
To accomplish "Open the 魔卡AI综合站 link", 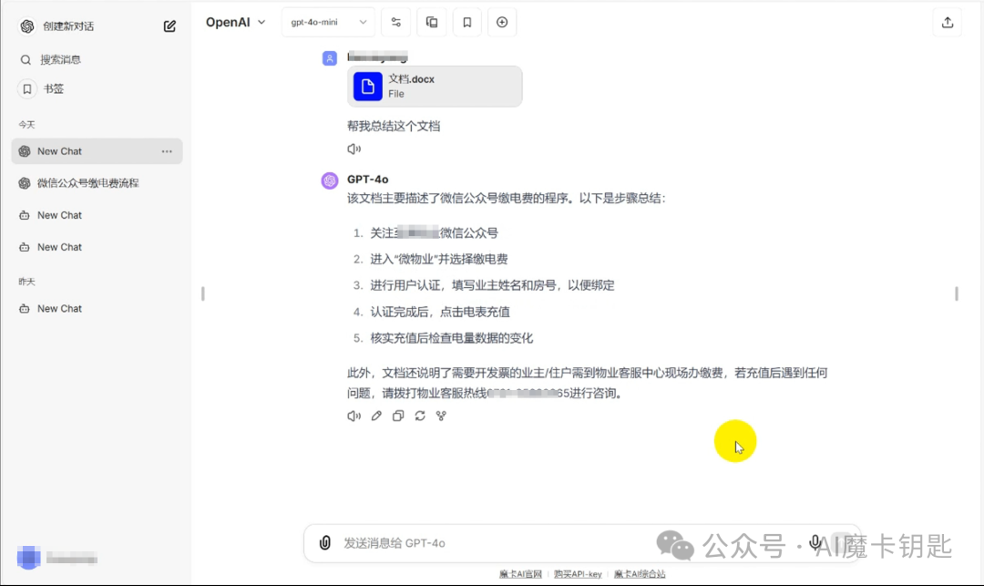I will pyautogui.click(x=640, y=574).
